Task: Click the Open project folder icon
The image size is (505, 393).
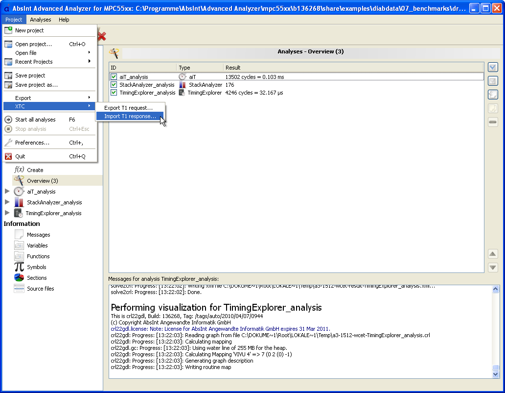Action: (x=8, y=44)
